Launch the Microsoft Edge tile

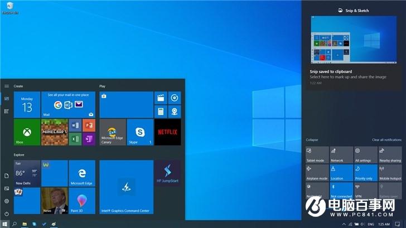[x=82, y=173]
